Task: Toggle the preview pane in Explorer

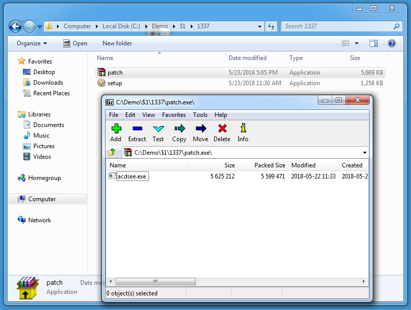Action: [x=374, y=43]
